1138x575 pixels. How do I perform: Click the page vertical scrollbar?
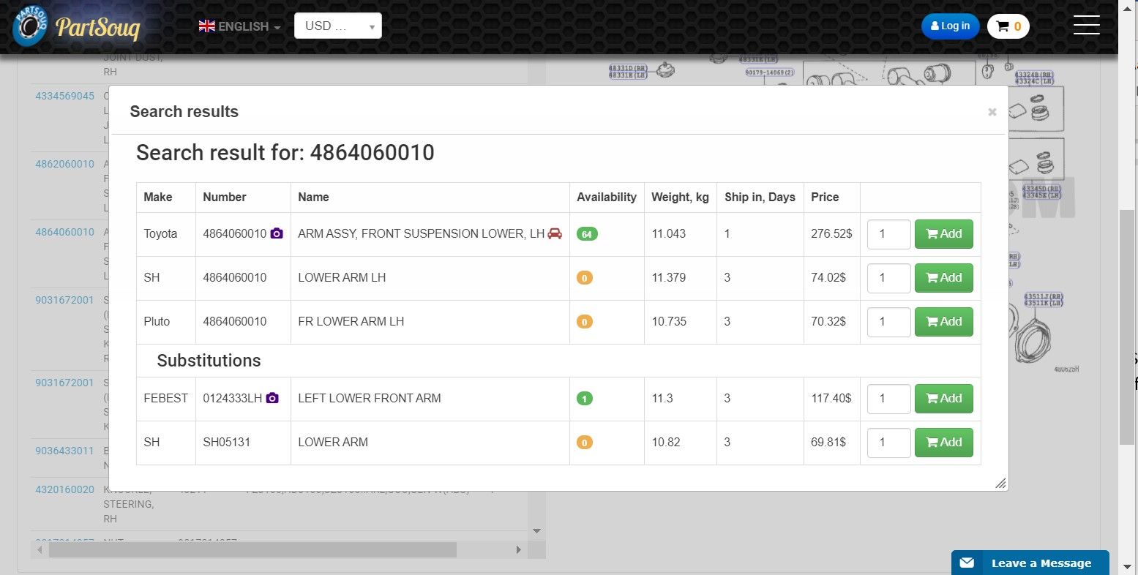coord(1127,327)
